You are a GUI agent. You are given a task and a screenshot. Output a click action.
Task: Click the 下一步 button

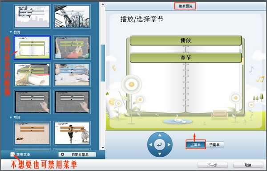[x=213, y=165]
